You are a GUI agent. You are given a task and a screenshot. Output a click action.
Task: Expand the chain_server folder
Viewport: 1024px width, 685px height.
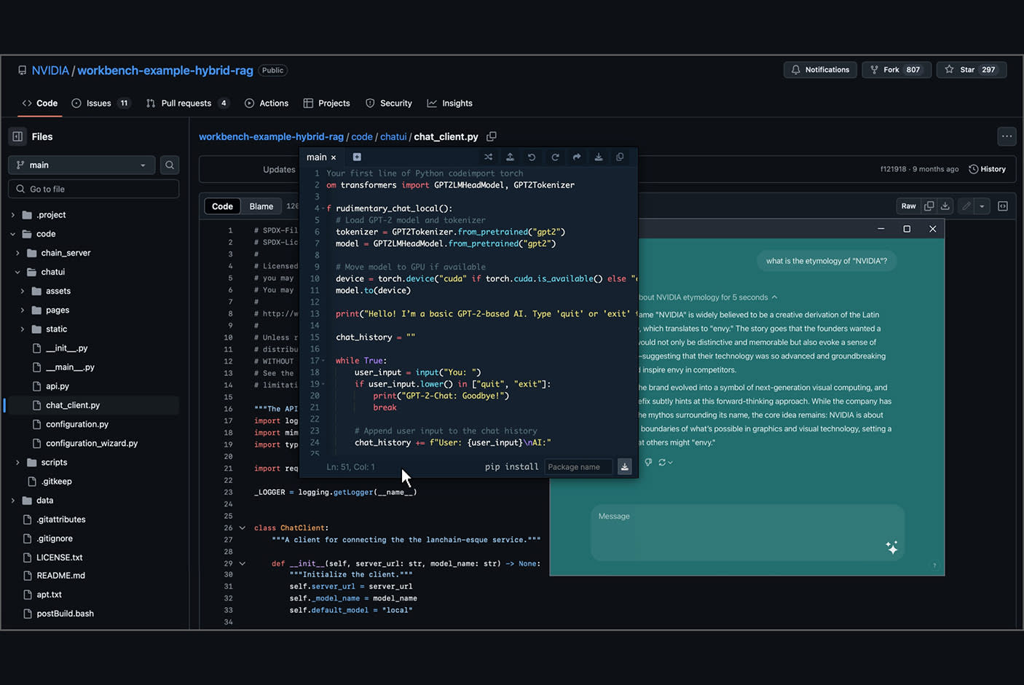coord(17,253)
